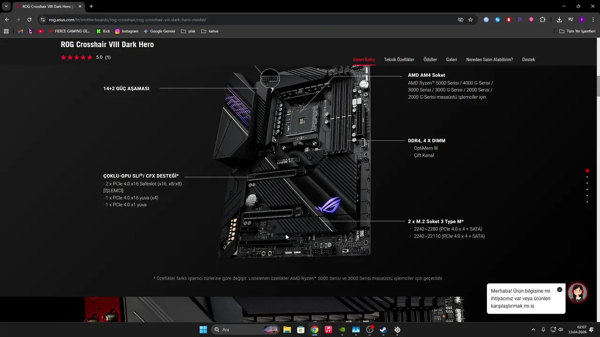The height and width of the screenshot is (337, 600).
Task: Open the media controls icon
Action: (570, 20)
